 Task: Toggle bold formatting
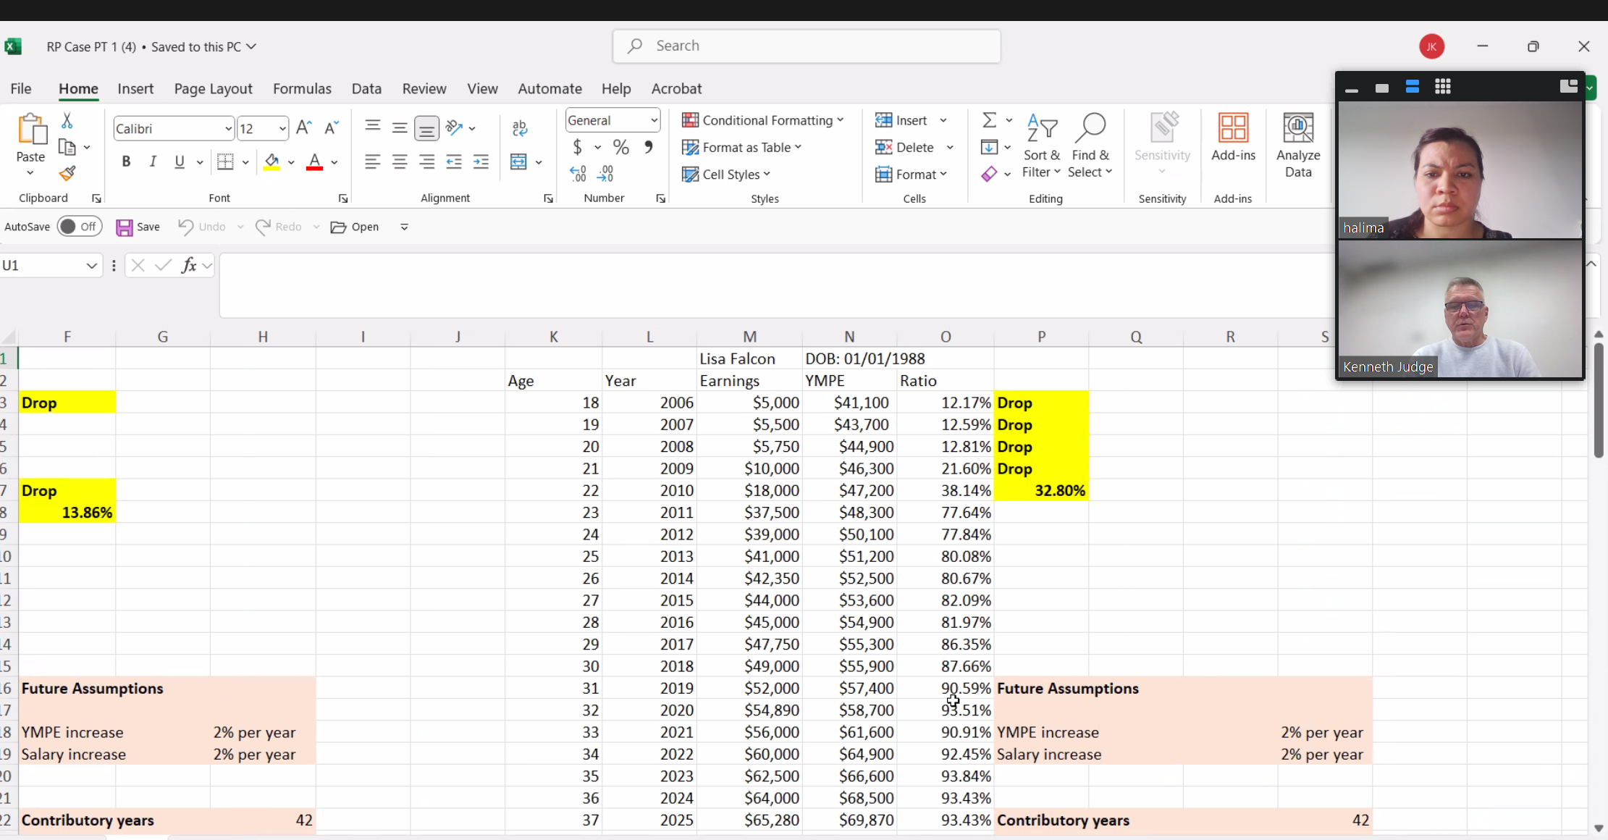pos(126,161)
